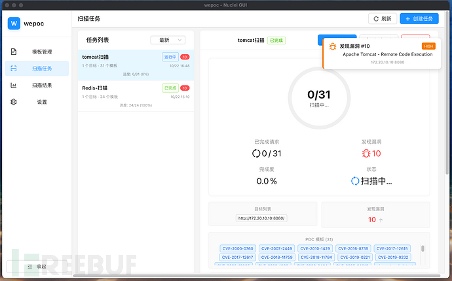This screenshot has width=452, height=281.
Task: Click the CVE-2017-12617 template tag
Action: click(x=238, y=257)
